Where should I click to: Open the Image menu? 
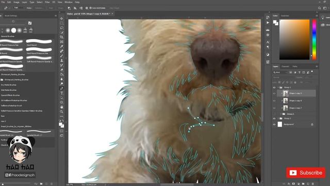[x=16, y=2]
